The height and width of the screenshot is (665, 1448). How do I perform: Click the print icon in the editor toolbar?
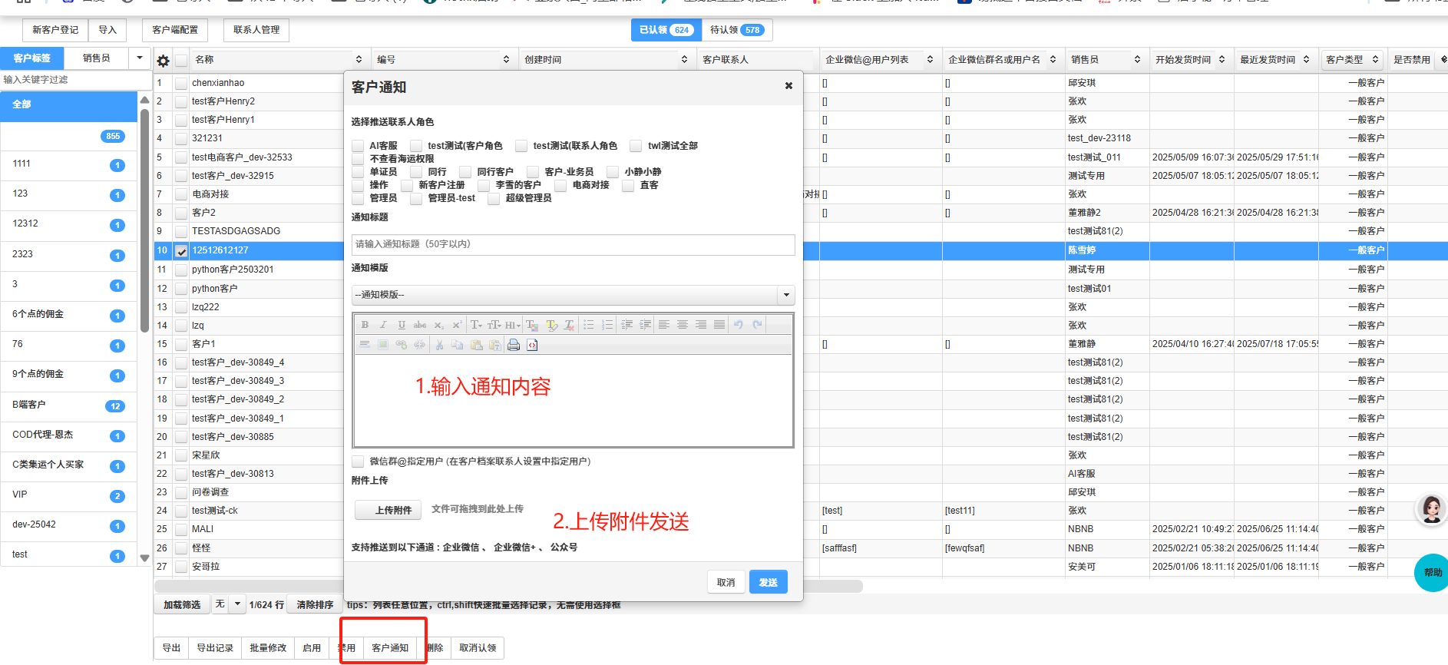point(514,346)
